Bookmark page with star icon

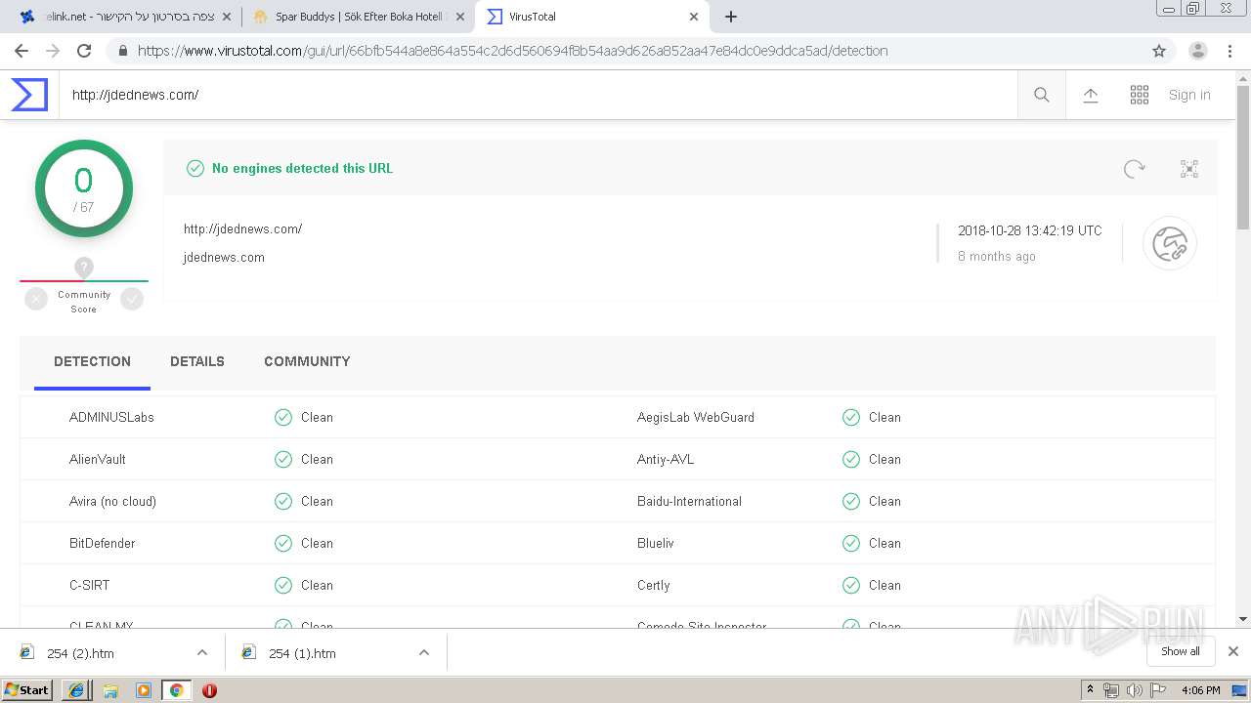tap(1159, 51)
